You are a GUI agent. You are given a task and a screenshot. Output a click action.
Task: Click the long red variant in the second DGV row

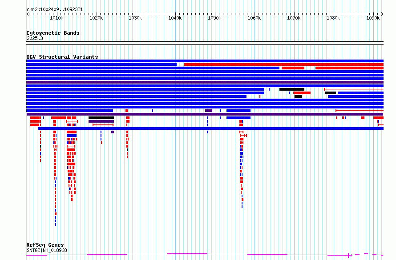pyautogui.click(x=283, y=64)
